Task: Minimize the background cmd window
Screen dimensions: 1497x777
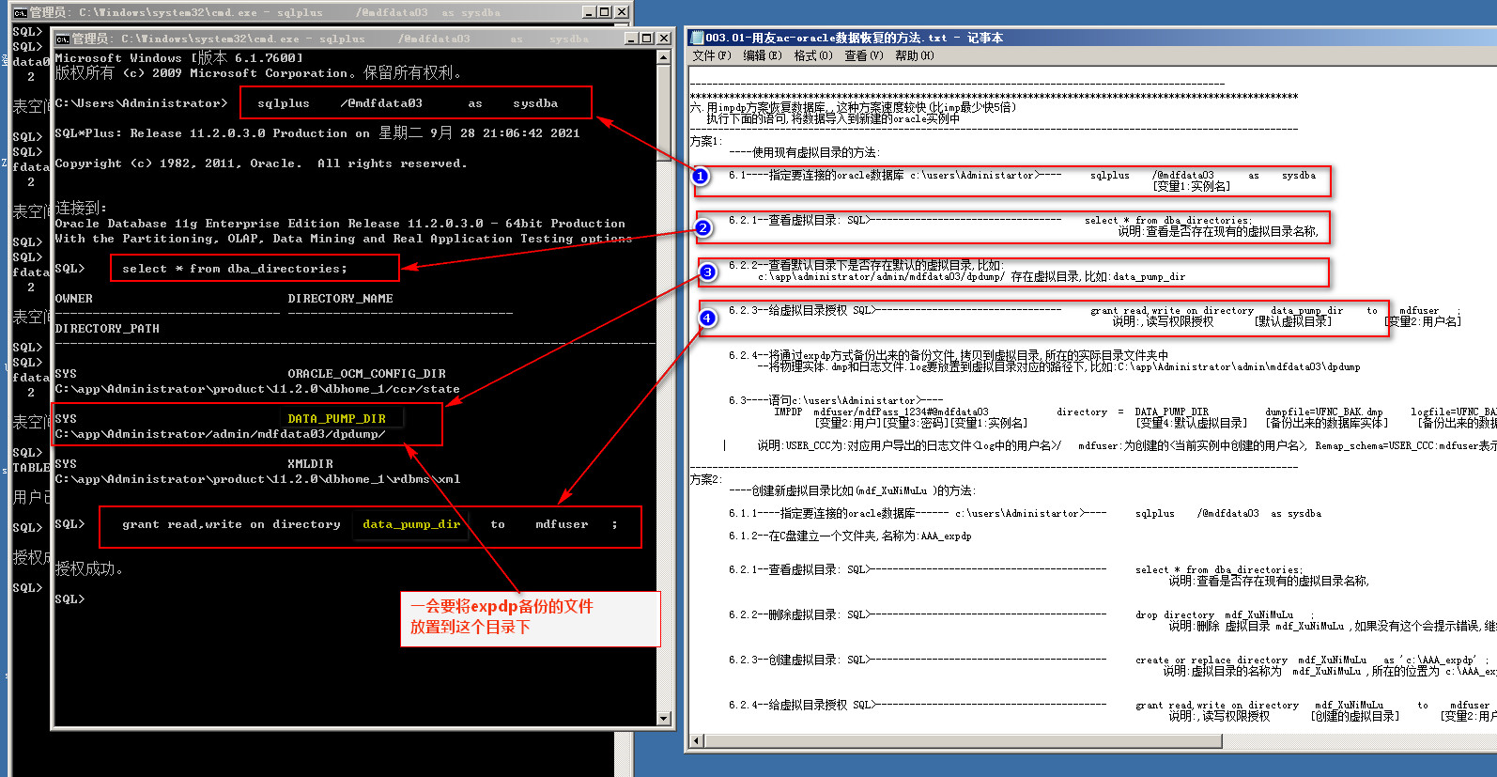Action: (588, 12)
